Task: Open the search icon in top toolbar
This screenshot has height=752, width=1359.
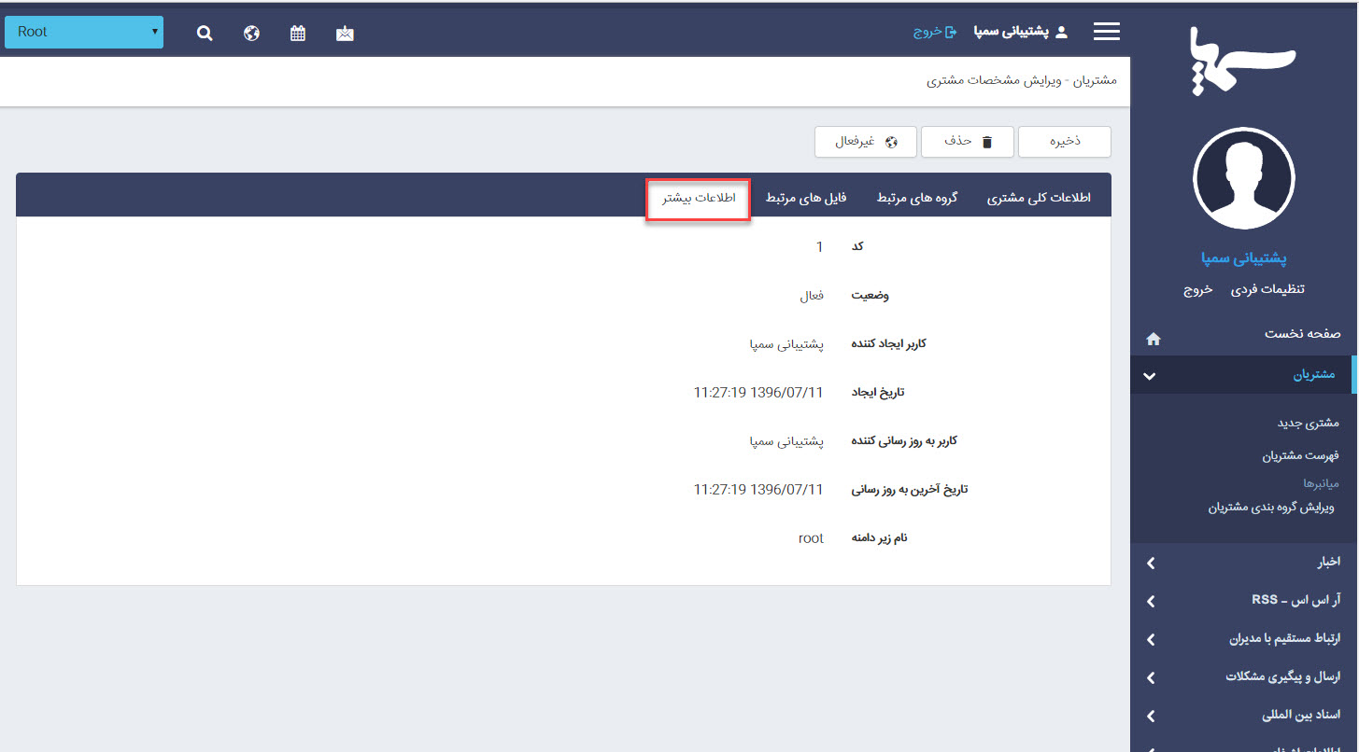Action: [x=205, y=31]
